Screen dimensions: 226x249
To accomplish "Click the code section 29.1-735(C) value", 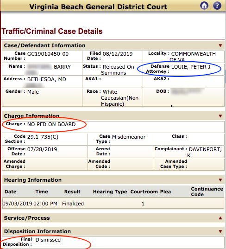I will pos(43,137).
